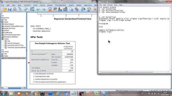This screenshot has height=96, width=172.
Task: Open Print Preview from the SPSS toolbar
Action: pos(20,10)
